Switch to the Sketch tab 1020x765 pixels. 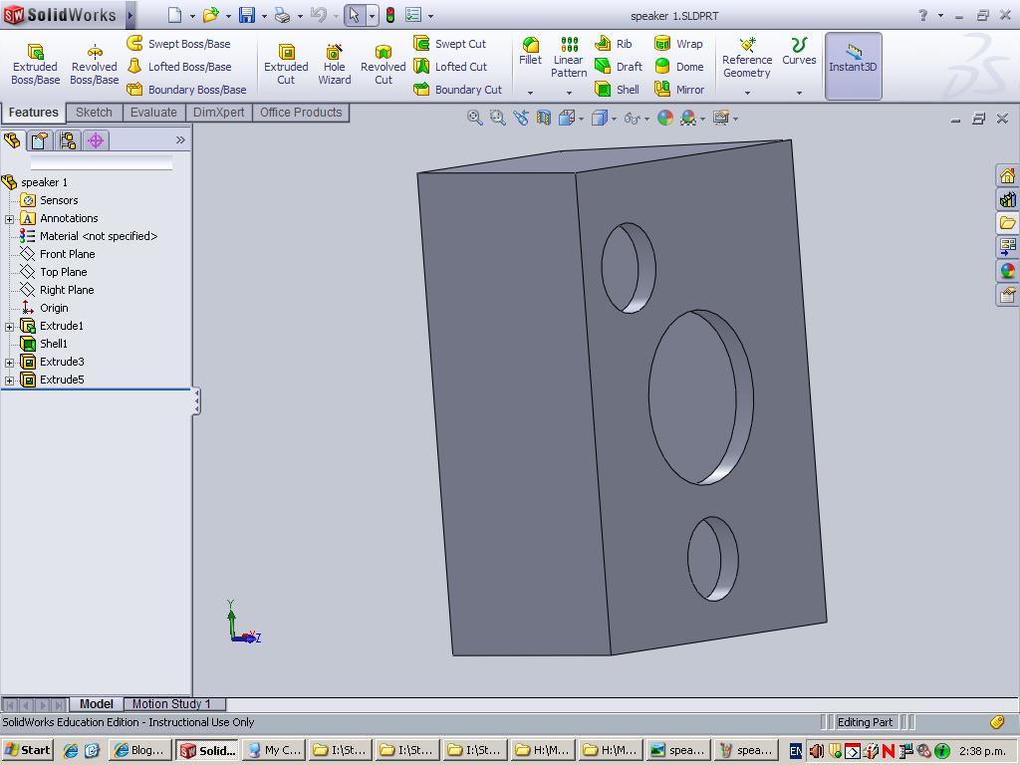pos(94,112)
